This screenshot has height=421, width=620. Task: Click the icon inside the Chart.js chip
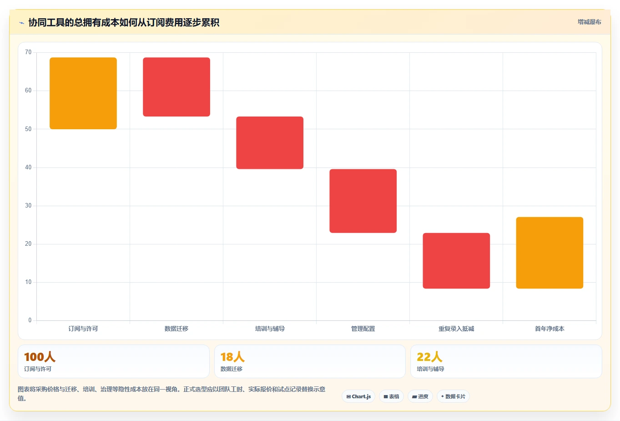[348, 397]
